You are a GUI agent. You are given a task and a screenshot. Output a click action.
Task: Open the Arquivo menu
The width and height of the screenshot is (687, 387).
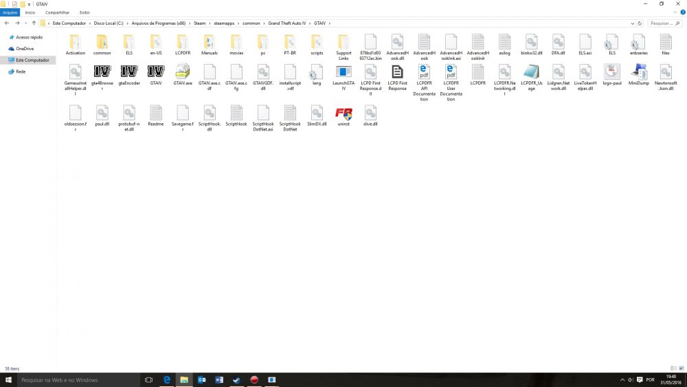[x=10, y=12]
